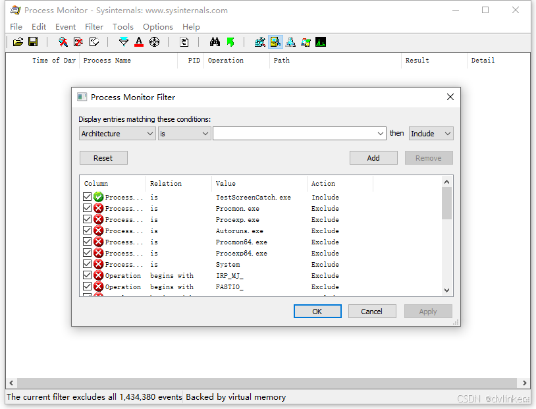Sort filter list by Action header
The height and width of the screenshot is (409, 536).
click(x=340, y=183)
